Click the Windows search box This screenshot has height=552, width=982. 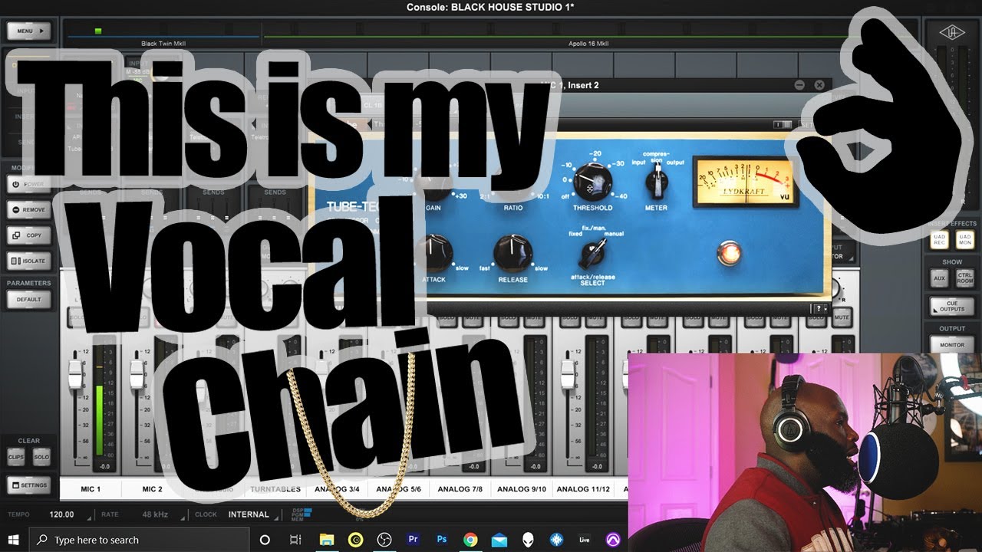[140, 540]
